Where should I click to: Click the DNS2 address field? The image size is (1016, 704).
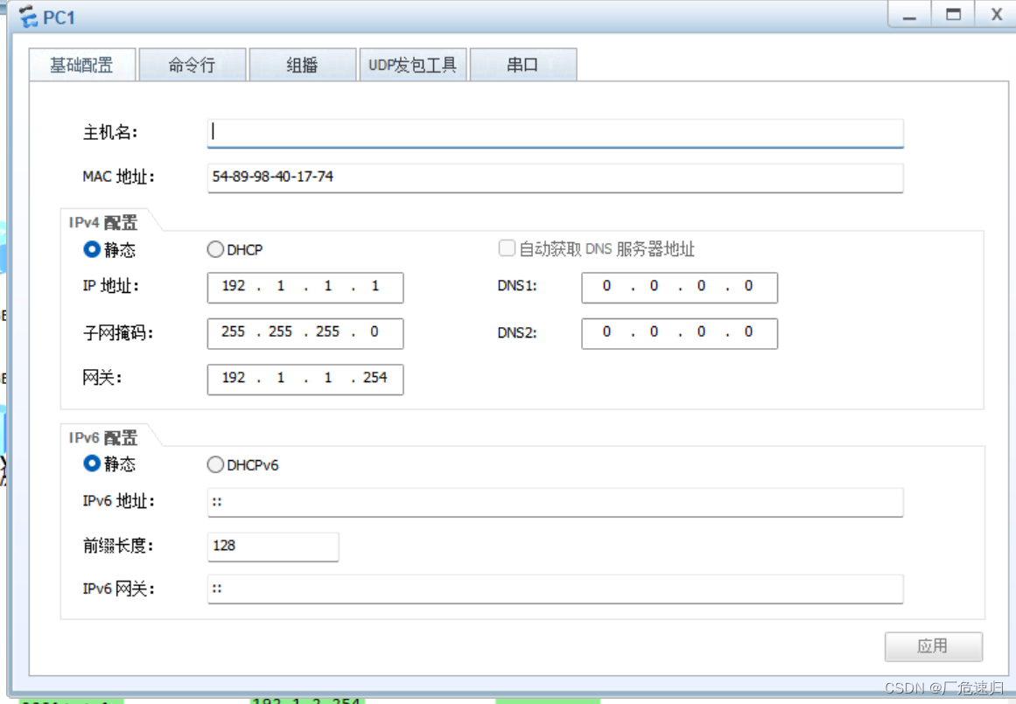pos(679,333)
